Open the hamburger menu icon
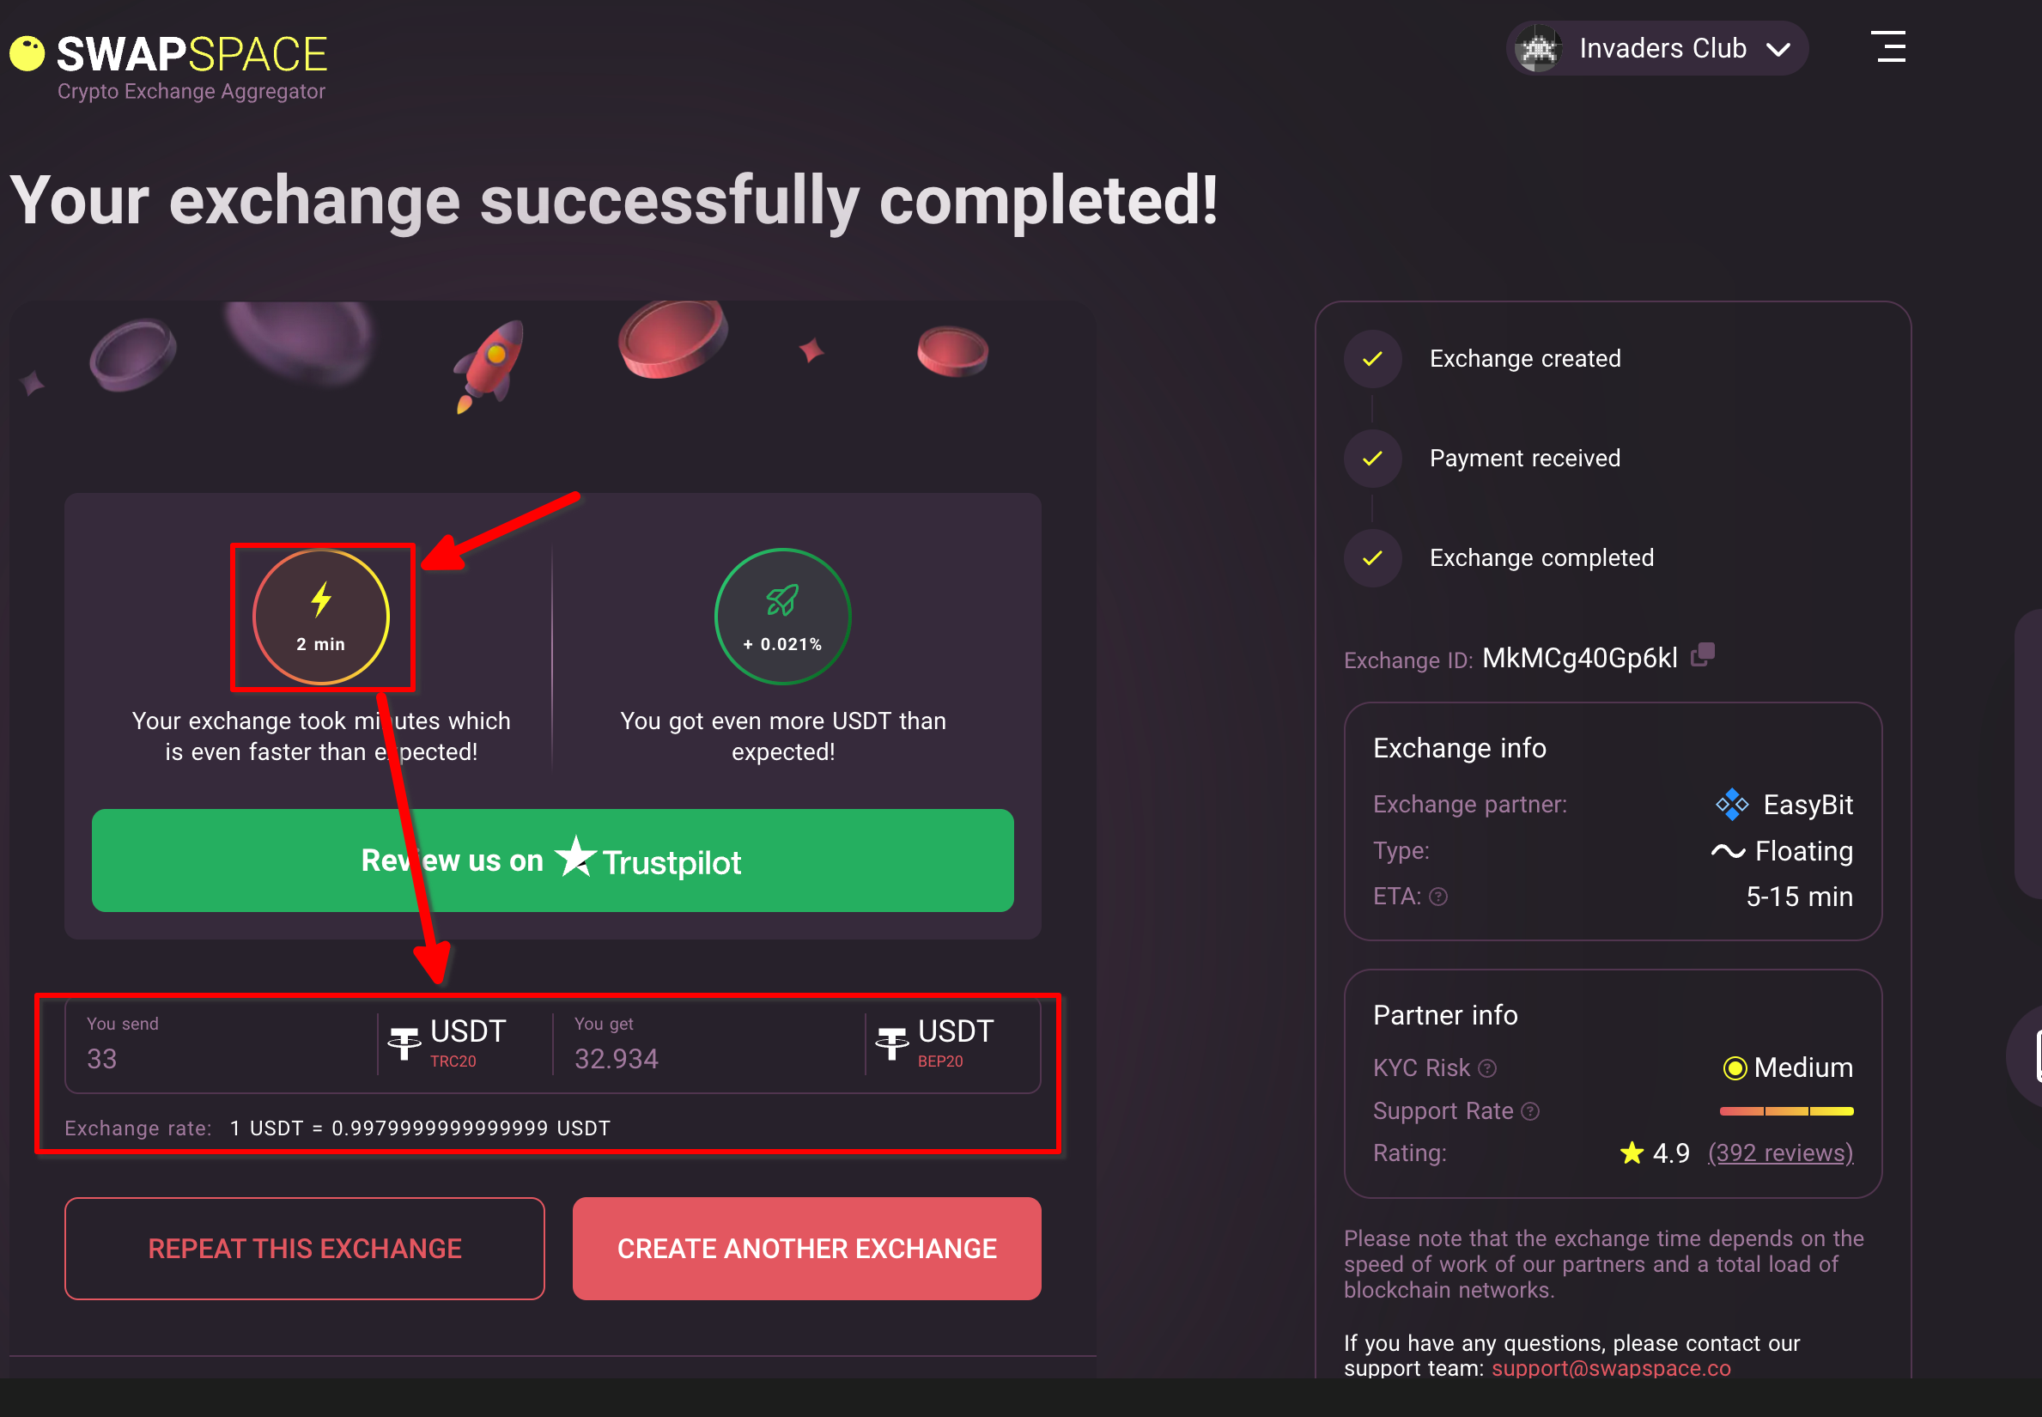 pyautogui.click(x=1889, y=47)
